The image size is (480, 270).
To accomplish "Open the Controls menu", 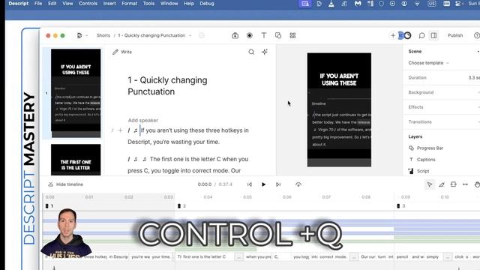I will (x=88, y=4).
